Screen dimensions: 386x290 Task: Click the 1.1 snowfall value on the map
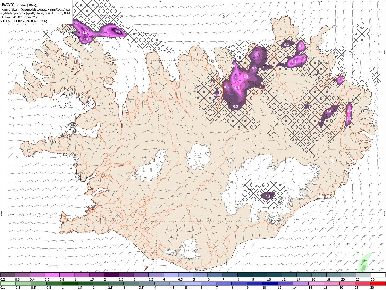[x=237, y=88]
